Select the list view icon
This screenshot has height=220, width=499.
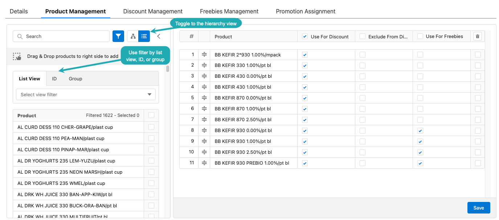(144, 36)
